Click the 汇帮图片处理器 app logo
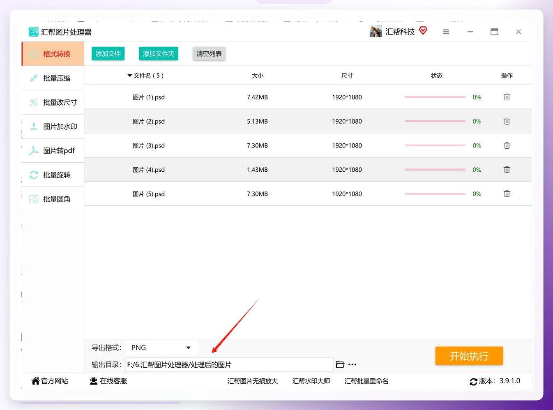The image size is (553, 410). pos(34,32)
